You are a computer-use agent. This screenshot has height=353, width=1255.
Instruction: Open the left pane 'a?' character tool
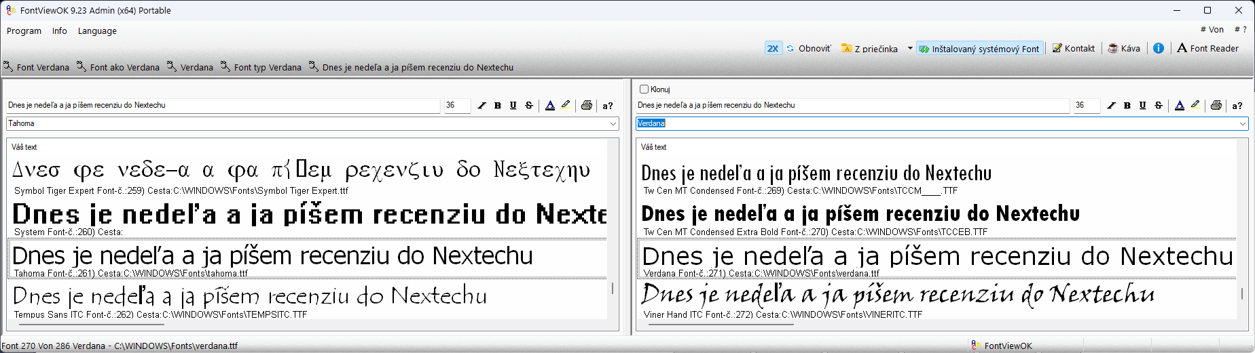(608, 106)
